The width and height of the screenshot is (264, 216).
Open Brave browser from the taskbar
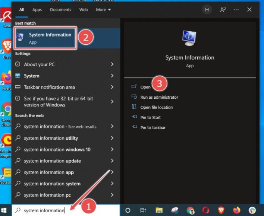(x=221, y=210)
